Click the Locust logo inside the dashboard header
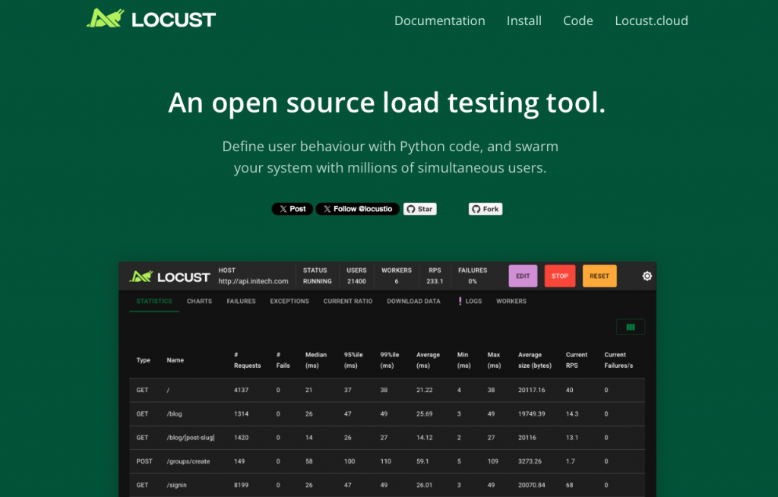Viewport: 778px width, 497px height. click(169, 277)
